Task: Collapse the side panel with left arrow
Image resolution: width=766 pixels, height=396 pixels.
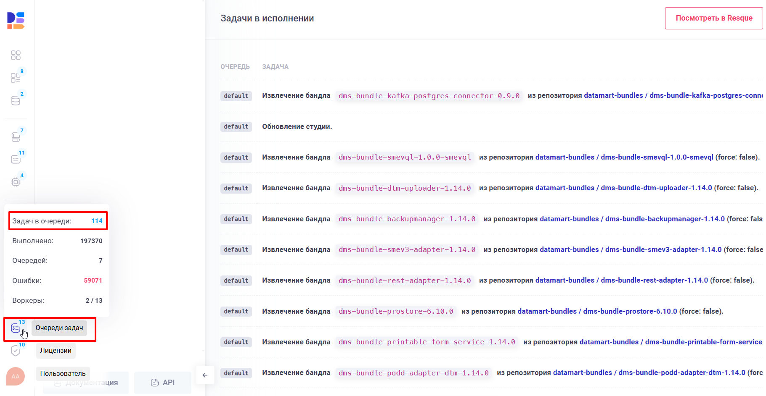Action: [205, 375]
